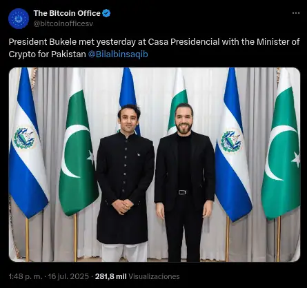The height and width of the screenshot is (288, 307).
Task: Select the 16 jul. 2025 date
Action: 68,276
